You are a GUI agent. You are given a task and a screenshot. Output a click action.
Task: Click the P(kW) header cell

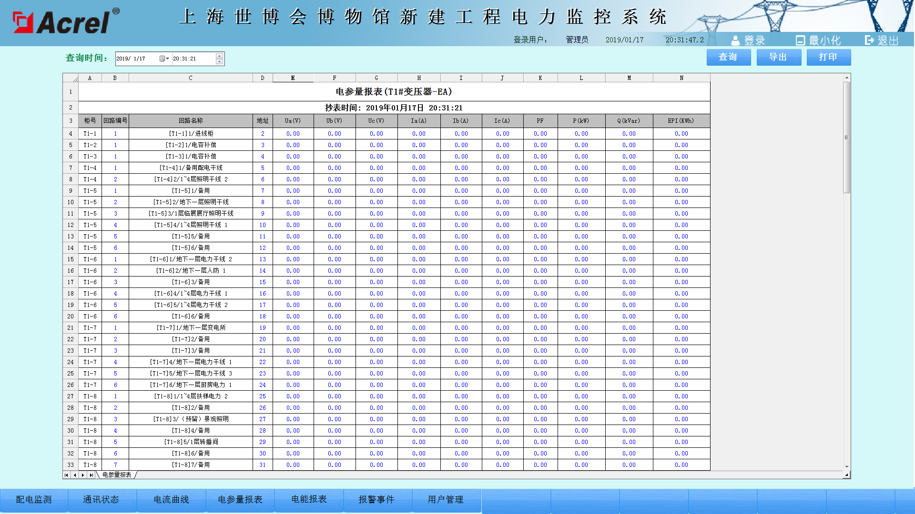pyautogui.click(x=581, y=121)
